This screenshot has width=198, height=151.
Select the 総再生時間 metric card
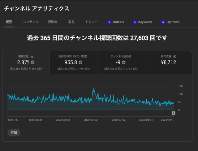pos(73,63)
